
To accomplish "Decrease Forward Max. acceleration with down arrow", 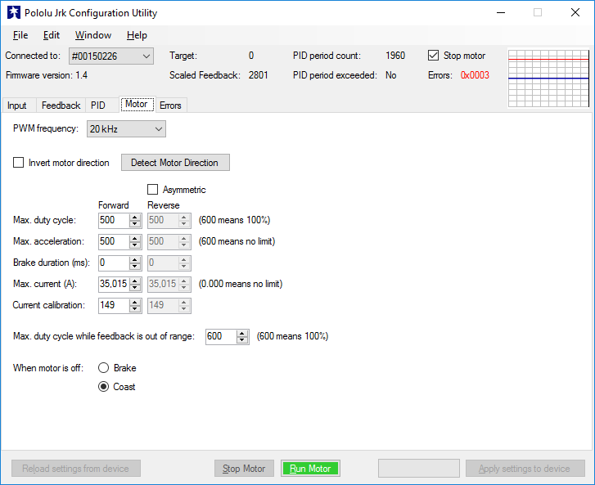I will click(135, 245).
